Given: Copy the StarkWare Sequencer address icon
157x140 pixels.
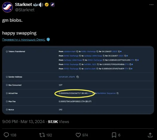Looking at the screenshot, I should pos(118,93).
